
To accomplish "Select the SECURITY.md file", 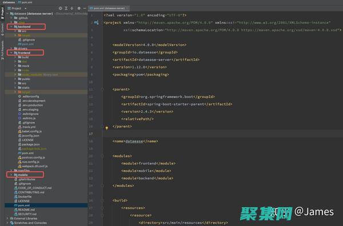I will [27, 214].
